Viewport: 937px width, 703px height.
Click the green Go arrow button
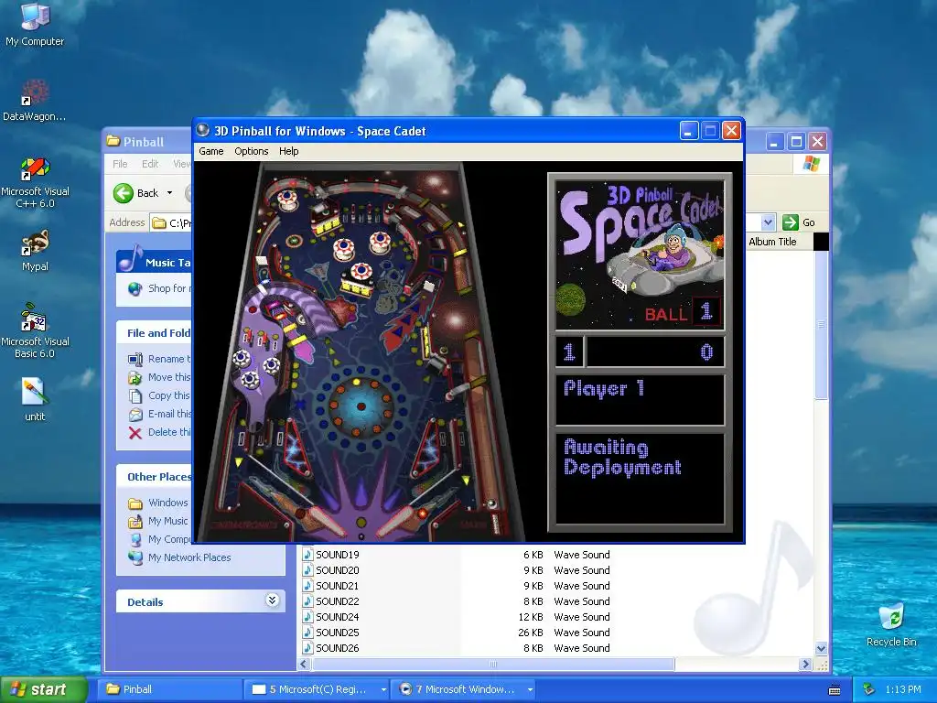pyautogui.click(x=791, y=222)
